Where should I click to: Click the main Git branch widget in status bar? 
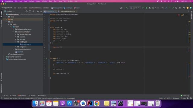click(183, 98)
